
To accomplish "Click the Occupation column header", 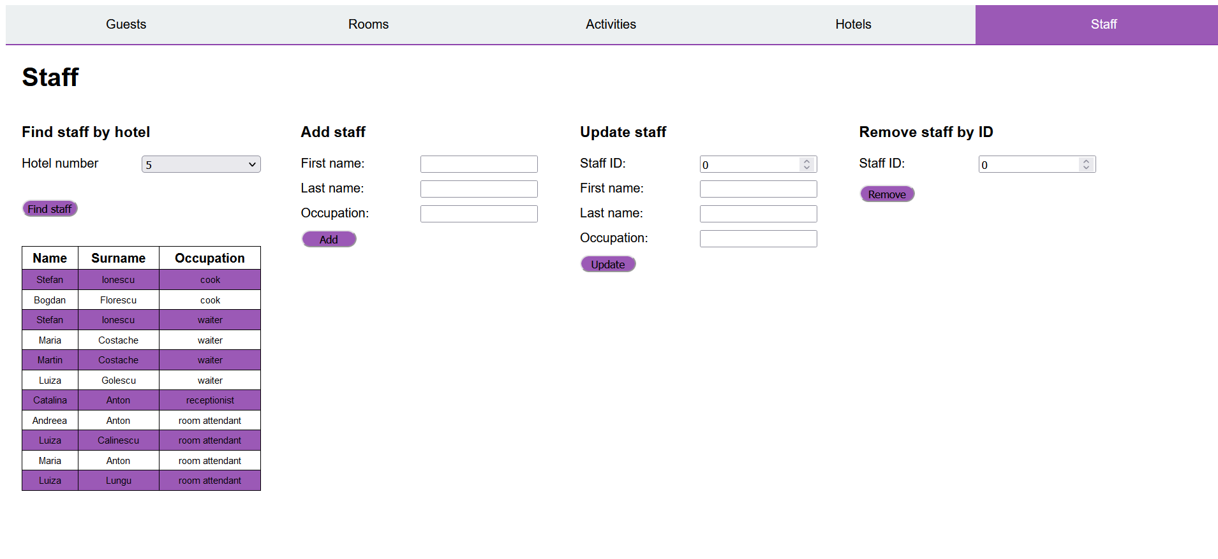I will pos(210,258).
